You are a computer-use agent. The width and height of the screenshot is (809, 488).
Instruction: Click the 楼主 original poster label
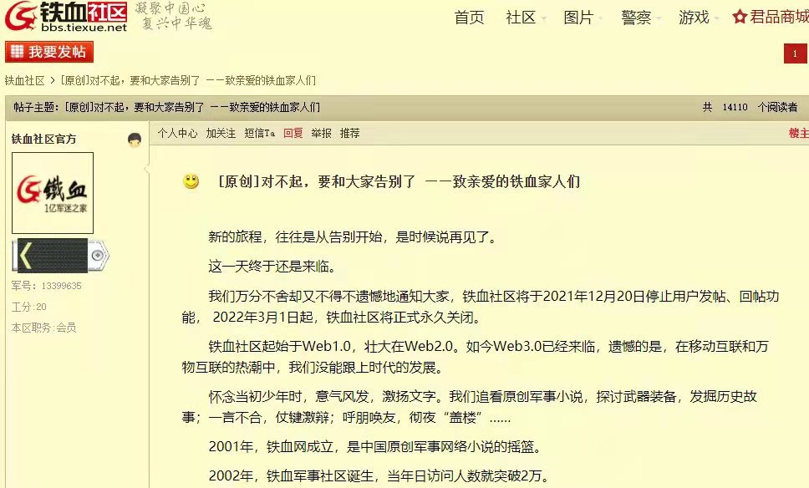(x=799, y=133)
